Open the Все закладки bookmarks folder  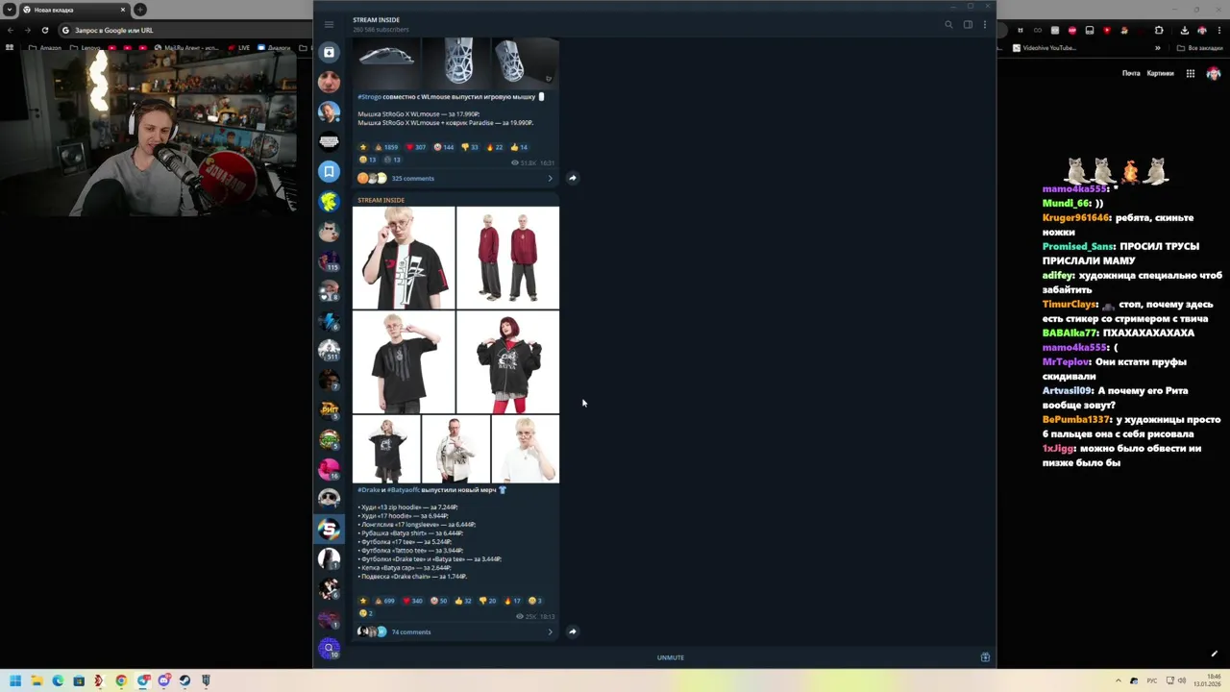click(x=1201, y=47)
